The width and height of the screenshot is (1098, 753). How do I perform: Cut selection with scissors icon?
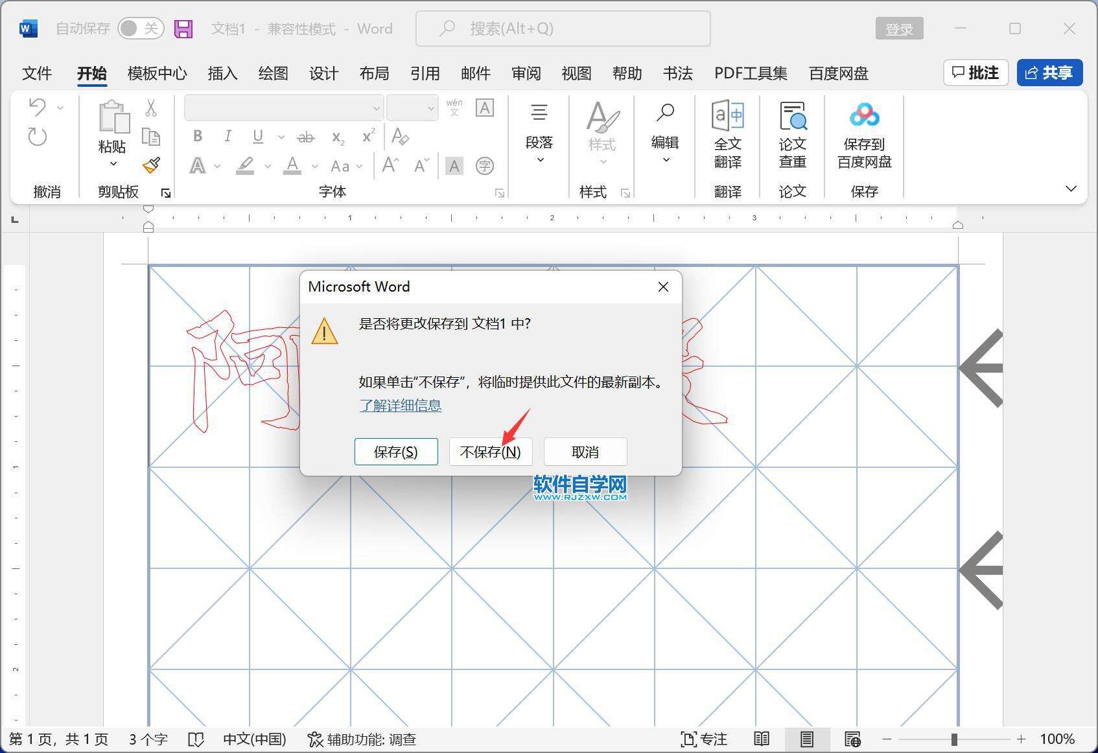click(x=151, y=108)
